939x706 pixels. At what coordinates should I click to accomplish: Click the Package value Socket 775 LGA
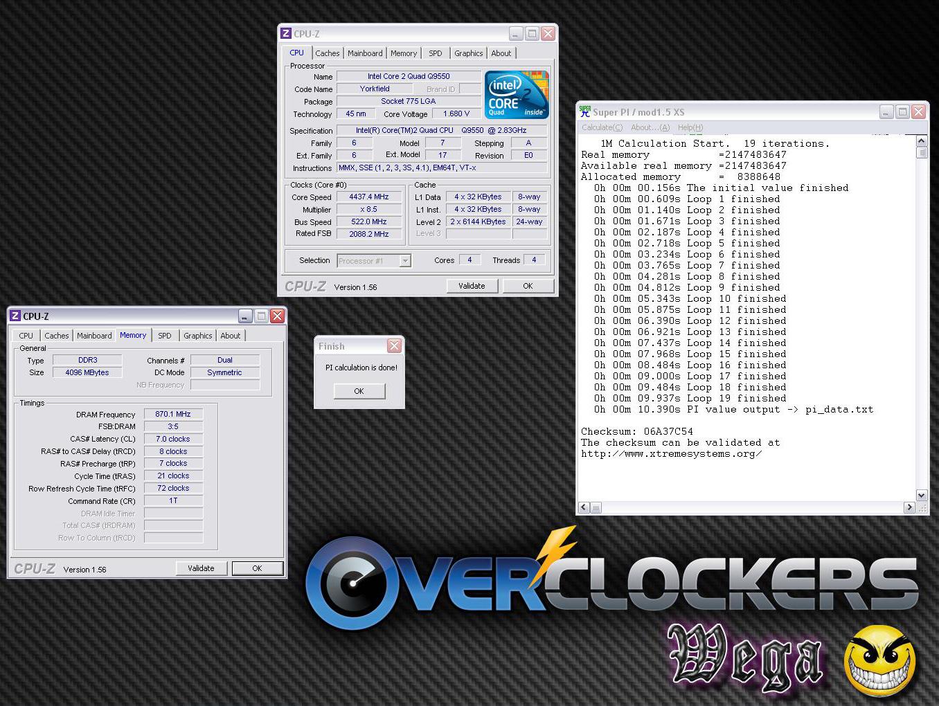pyautogui.click(x=409, y=101)
